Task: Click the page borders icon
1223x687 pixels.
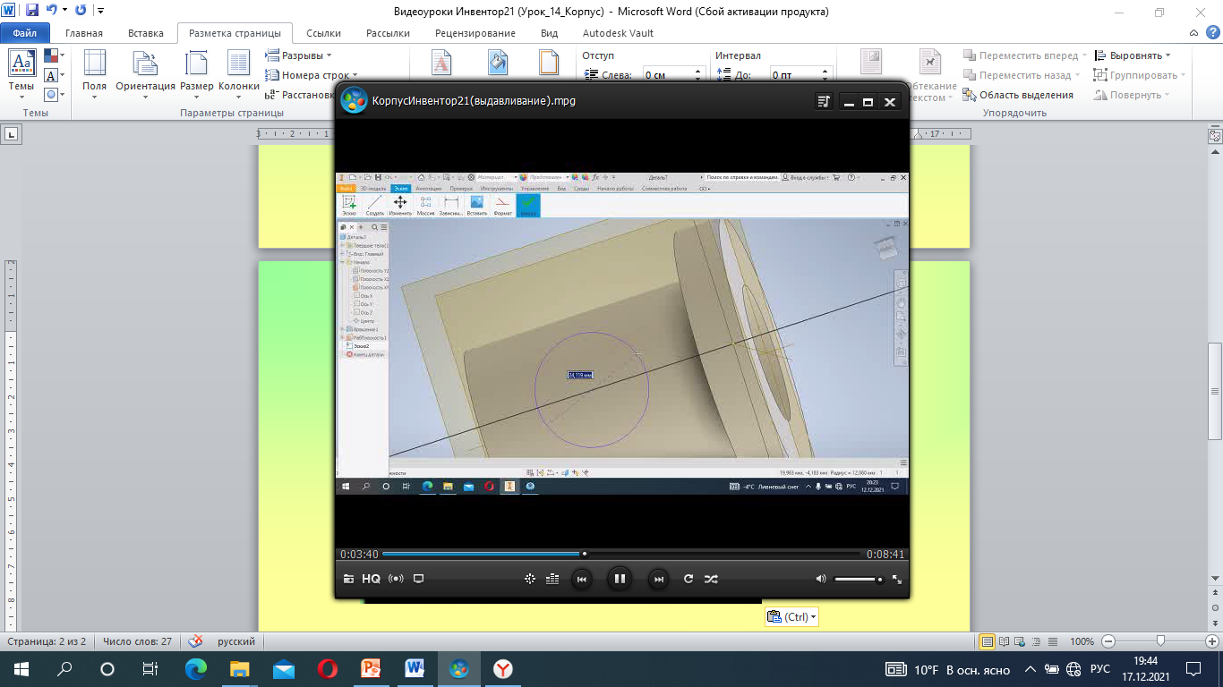Action: 549,62
